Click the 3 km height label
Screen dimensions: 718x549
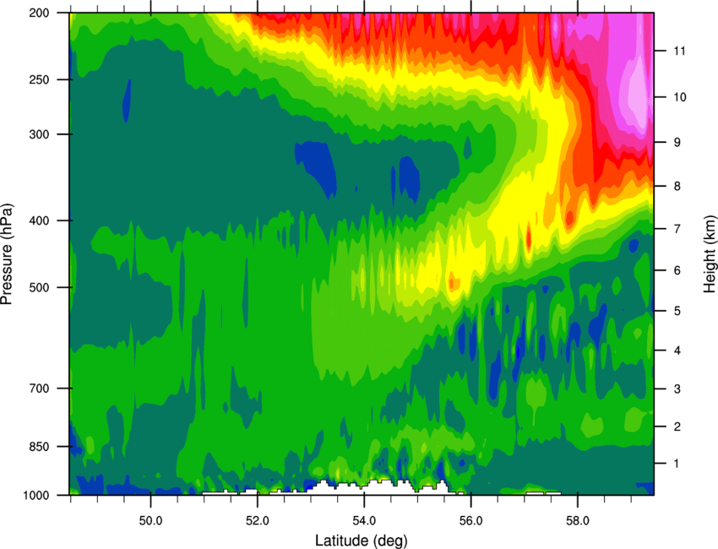pyautogui.click(x=677, y=389)
